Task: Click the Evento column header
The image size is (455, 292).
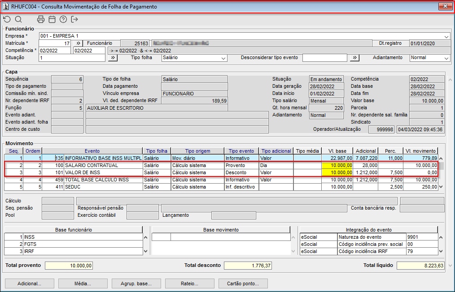Action: click(92, 151)
